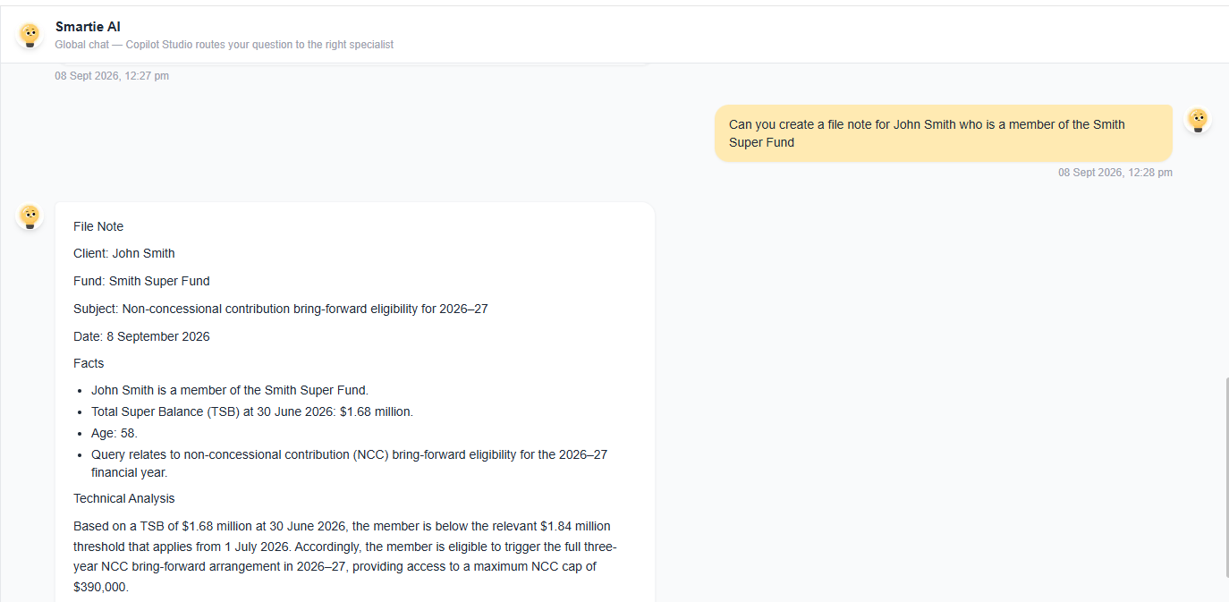1229x602 pixels.
Task: Click the vertical scrollbar thumb
Action: point(1225,478)
